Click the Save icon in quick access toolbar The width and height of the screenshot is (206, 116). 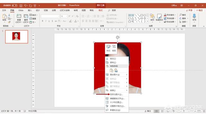point(21,5)
